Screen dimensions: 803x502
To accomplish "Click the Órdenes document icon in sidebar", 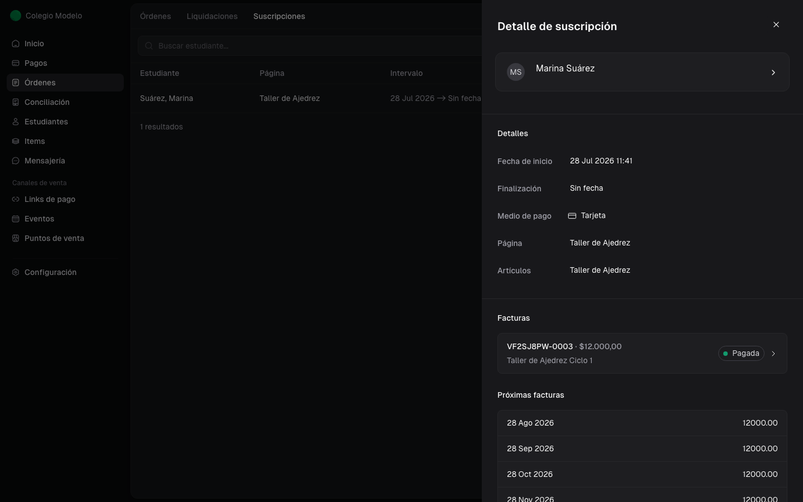I will tap(16, 83).
